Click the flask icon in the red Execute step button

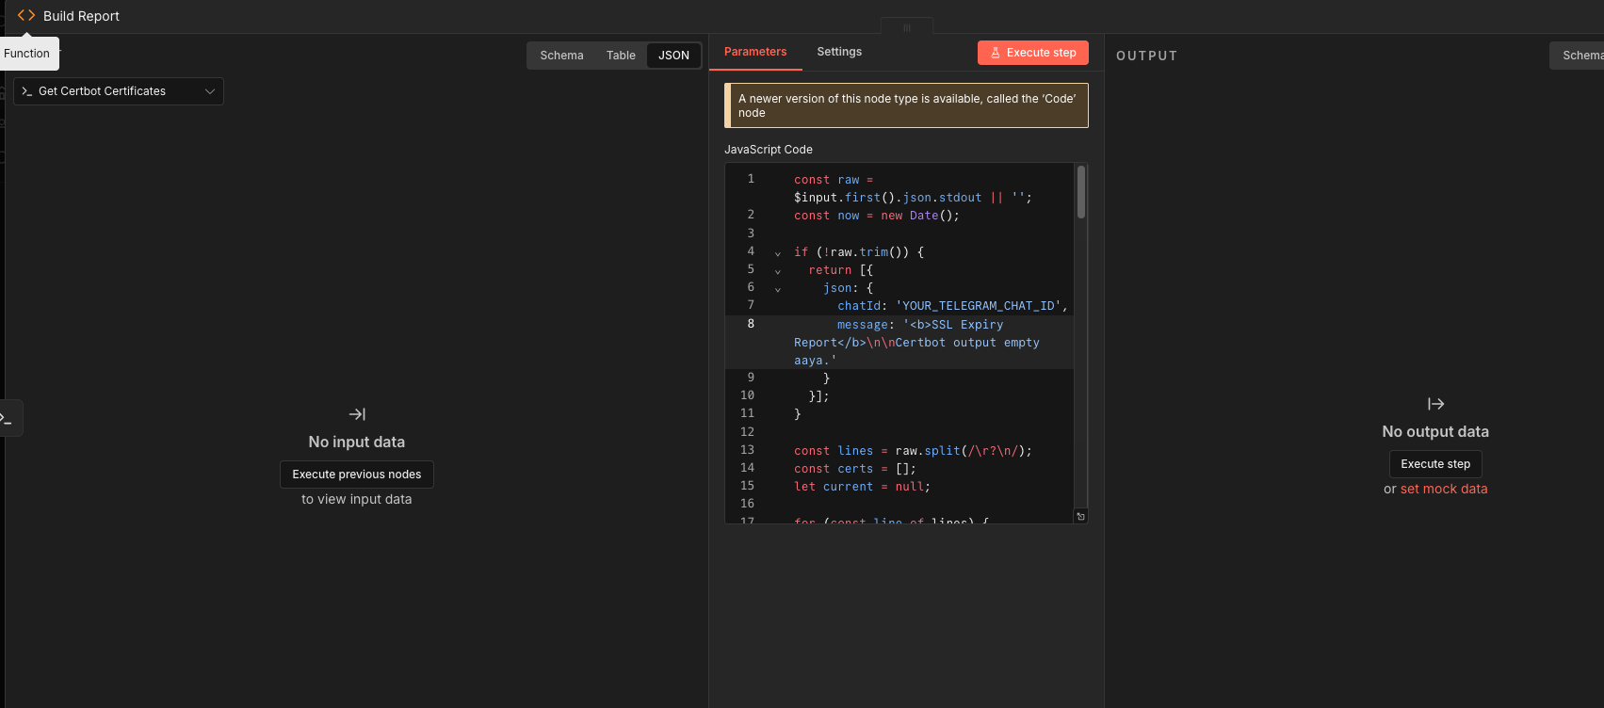click(x=996, y=53)
